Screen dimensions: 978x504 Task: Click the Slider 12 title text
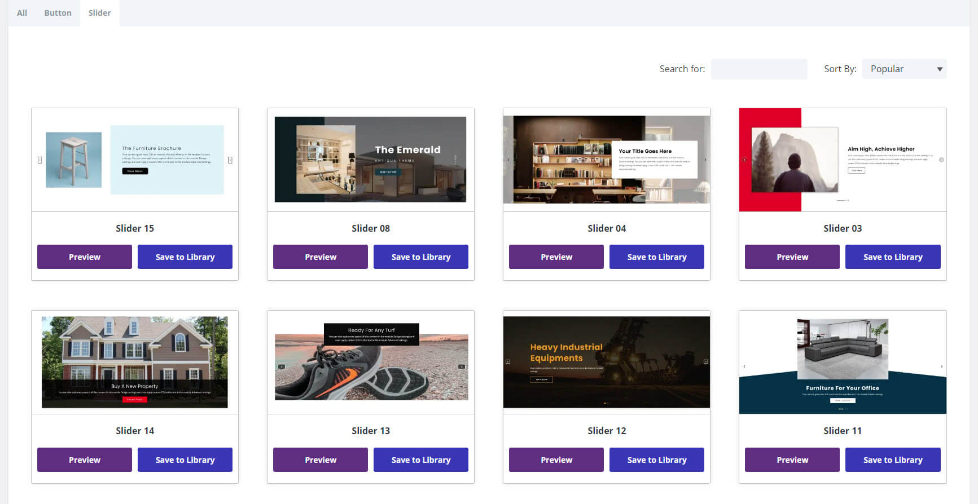(607, 431)
